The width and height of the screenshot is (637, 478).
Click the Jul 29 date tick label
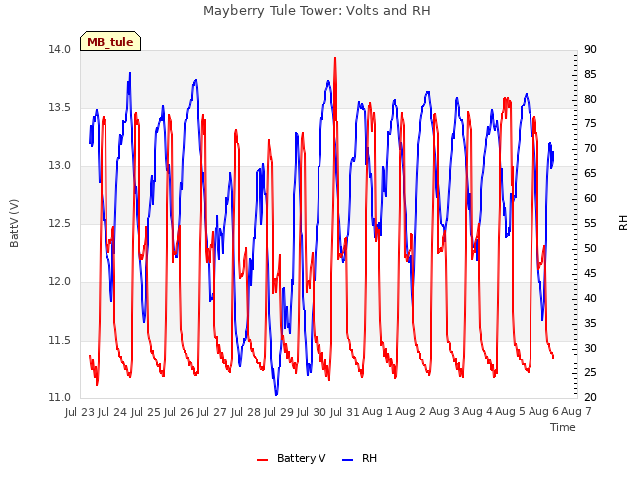279,412
